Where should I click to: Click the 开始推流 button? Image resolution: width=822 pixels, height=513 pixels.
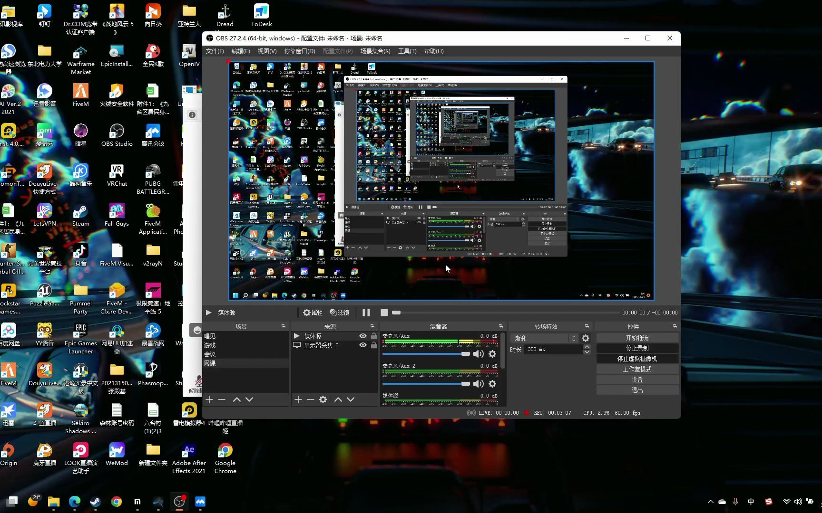click(x=637, y=338)
